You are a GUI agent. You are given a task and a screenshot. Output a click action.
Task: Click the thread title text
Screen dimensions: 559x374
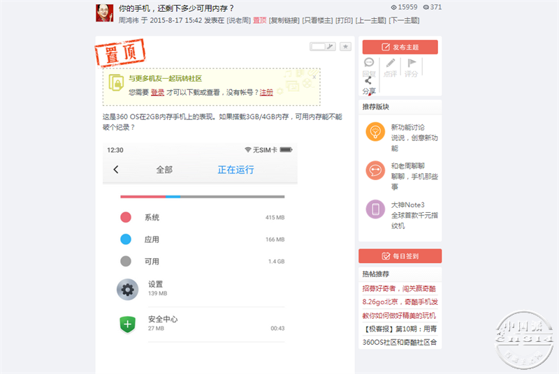click(x=176, y=8)
